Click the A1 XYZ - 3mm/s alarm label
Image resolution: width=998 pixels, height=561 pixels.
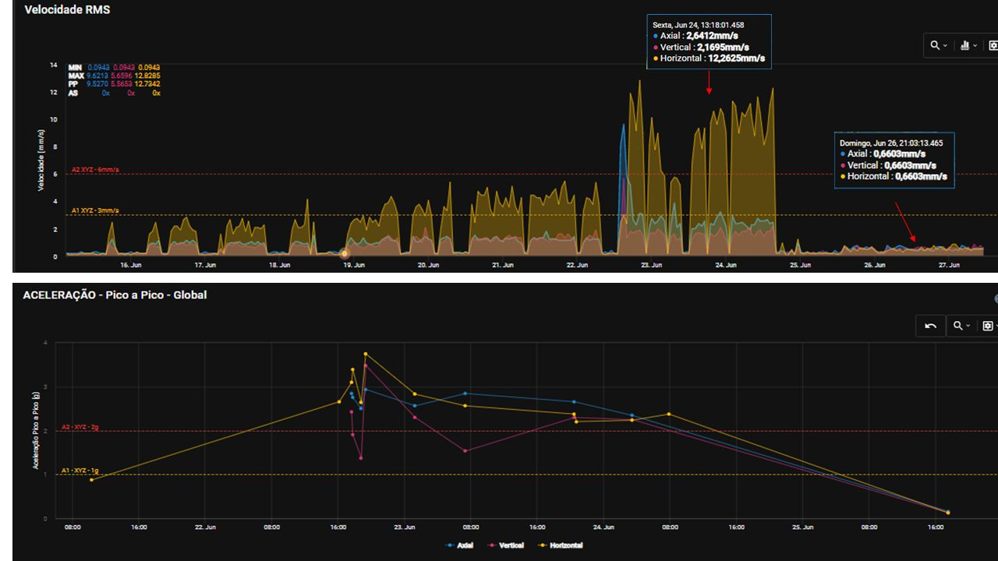tap(95, 210)
